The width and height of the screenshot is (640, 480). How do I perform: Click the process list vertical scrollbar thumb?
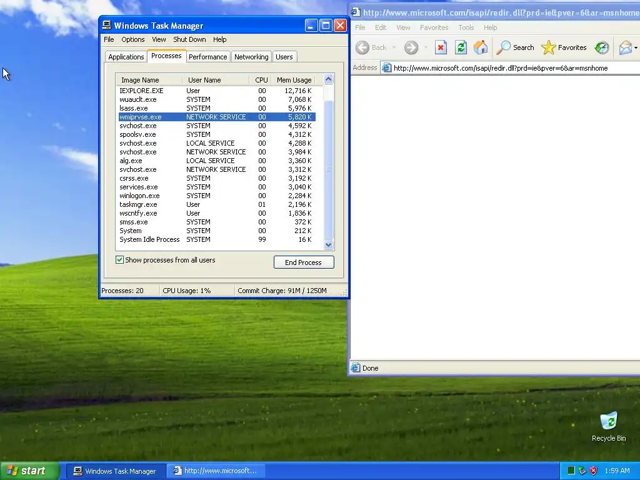[329, 169]
